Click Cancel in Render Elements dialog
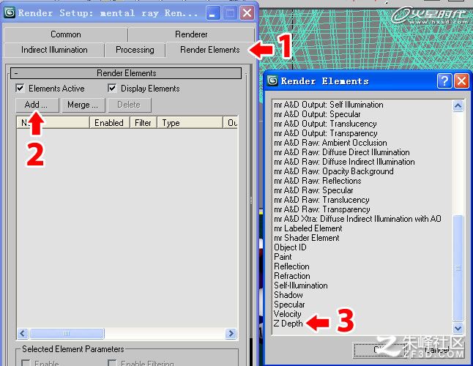473x366 pixels. (x=437, y=350)
